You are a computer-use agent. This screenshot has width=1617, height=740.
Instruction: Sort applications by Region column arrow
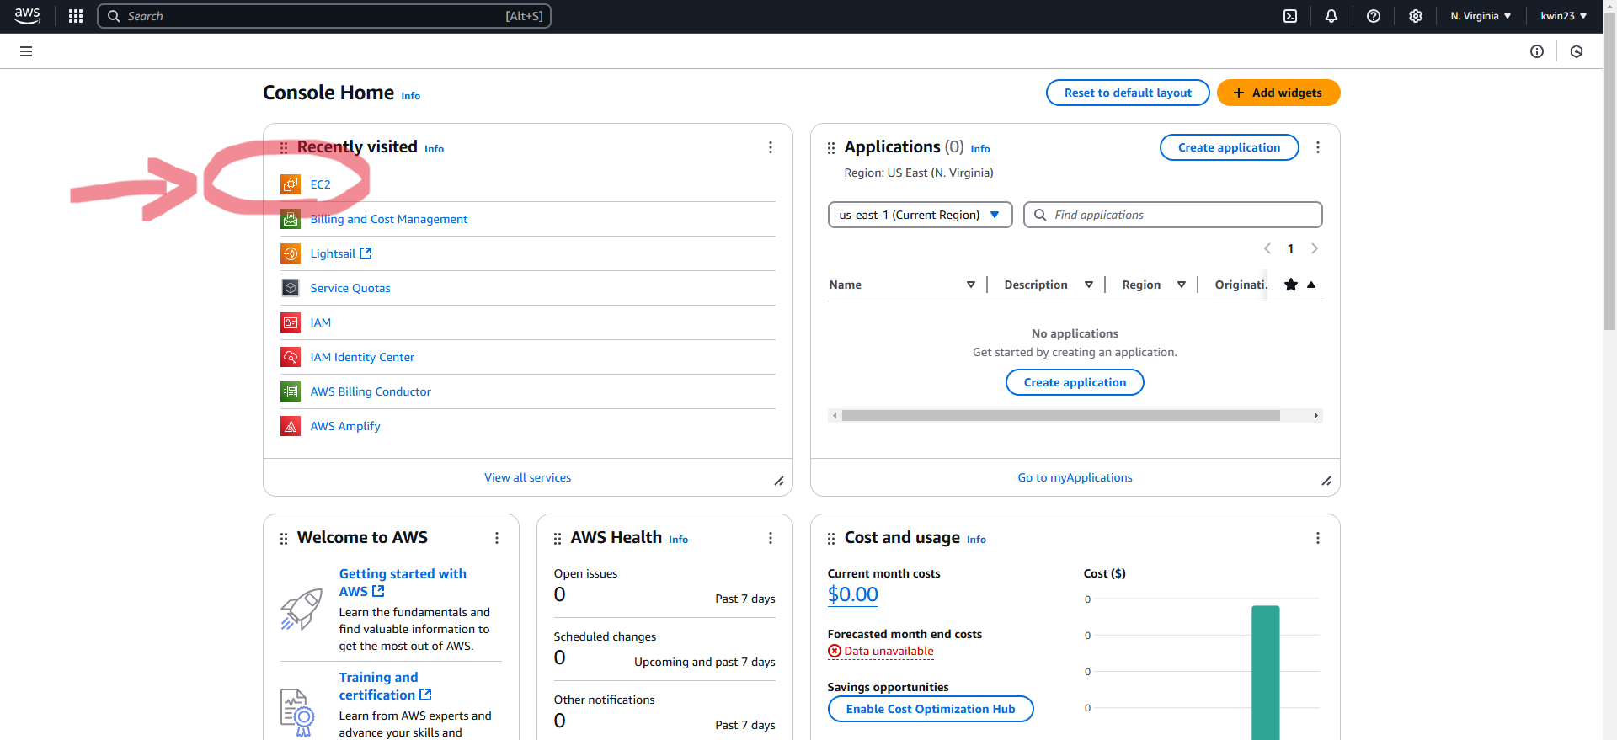pos(1182,285)
